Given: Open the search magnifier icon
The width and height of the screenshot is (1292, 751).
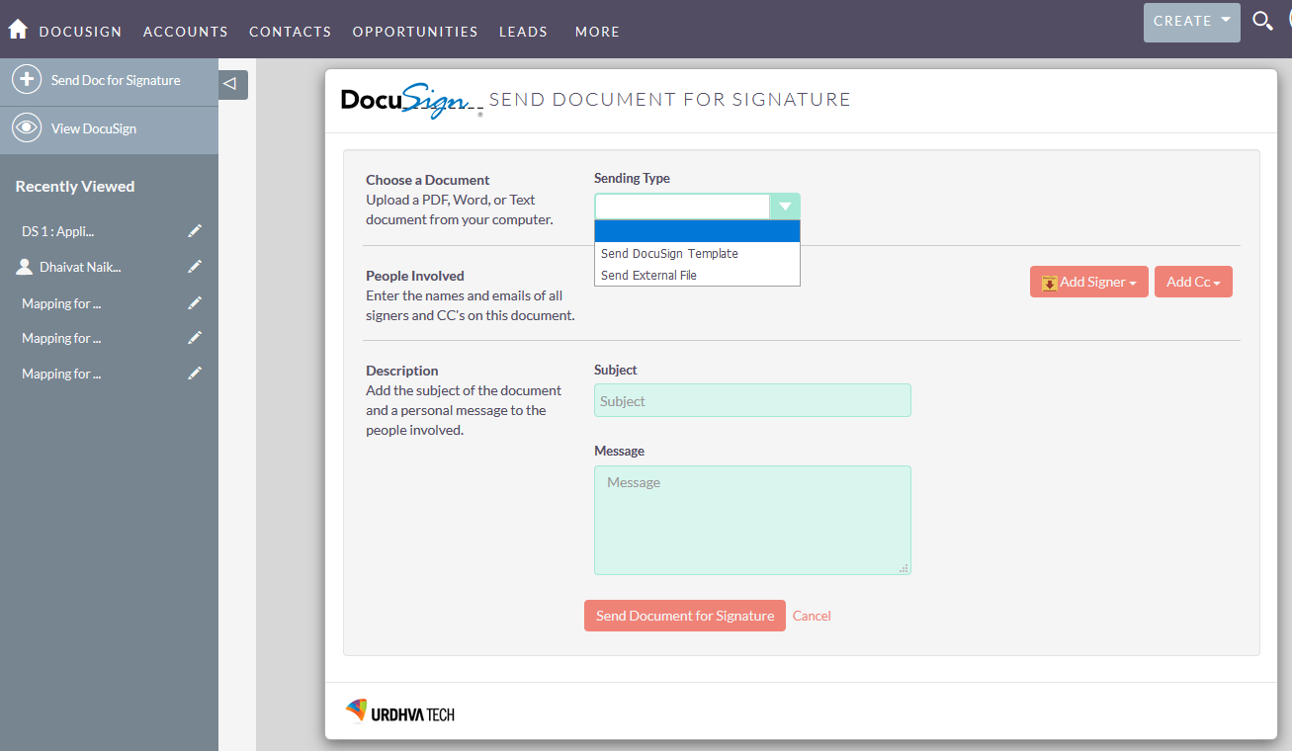Looking at the screenshot, I should (1262, 21).
